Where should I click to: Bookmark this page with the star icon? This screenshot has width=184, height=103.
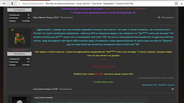pos(181,4)
